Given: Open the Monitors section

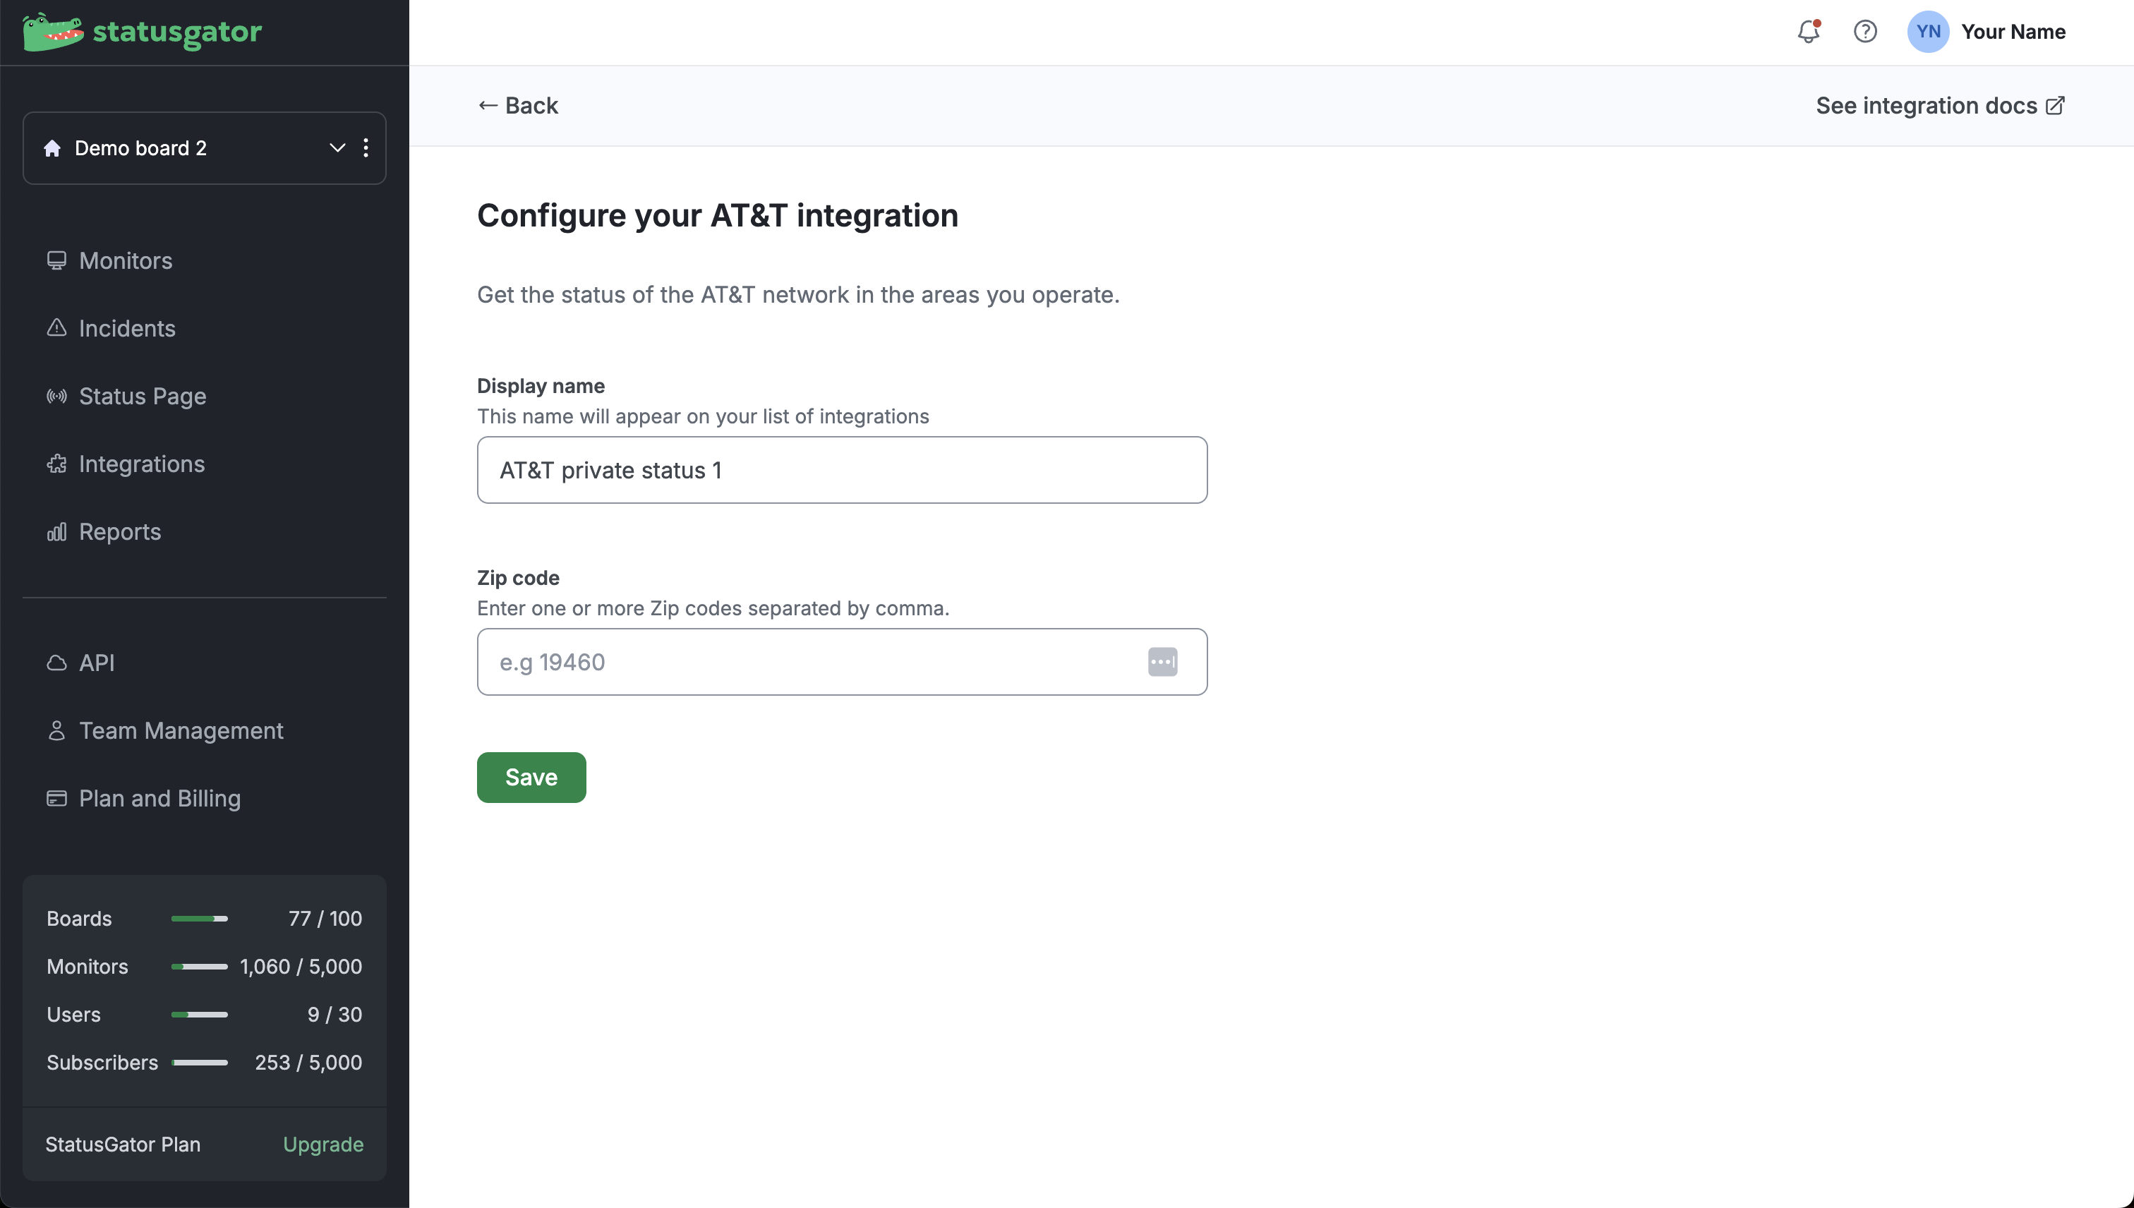Looking at the screenshot, I should [126, 260].
